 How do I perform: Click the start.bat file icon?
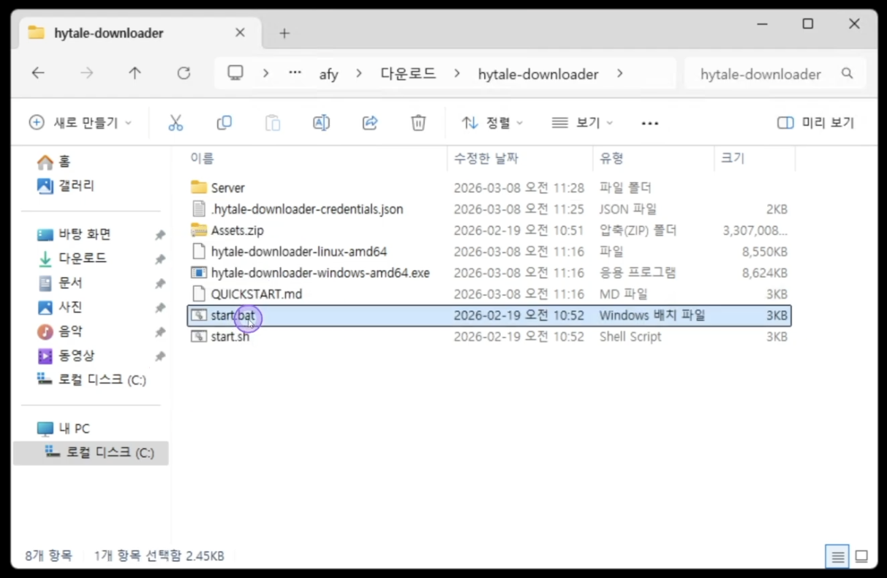199,315
